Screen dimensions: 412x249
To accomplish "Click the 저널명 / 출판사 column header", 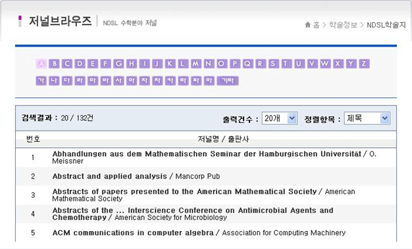I will [x=223, y=139].
